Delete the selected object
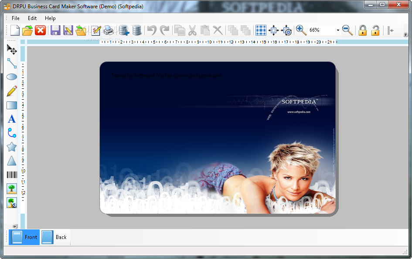The height and width of the screenshot is (259, 412). [x=218, y=30]
